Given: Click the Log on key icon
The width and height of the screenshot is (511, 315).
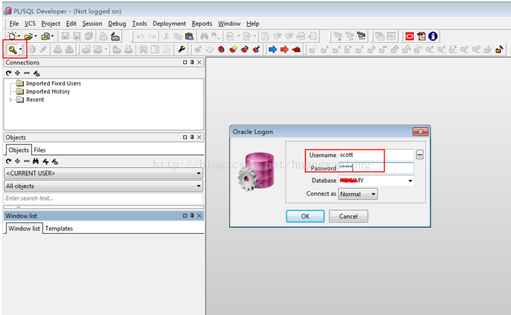Looking at the screenshot, I should (13, 50).
